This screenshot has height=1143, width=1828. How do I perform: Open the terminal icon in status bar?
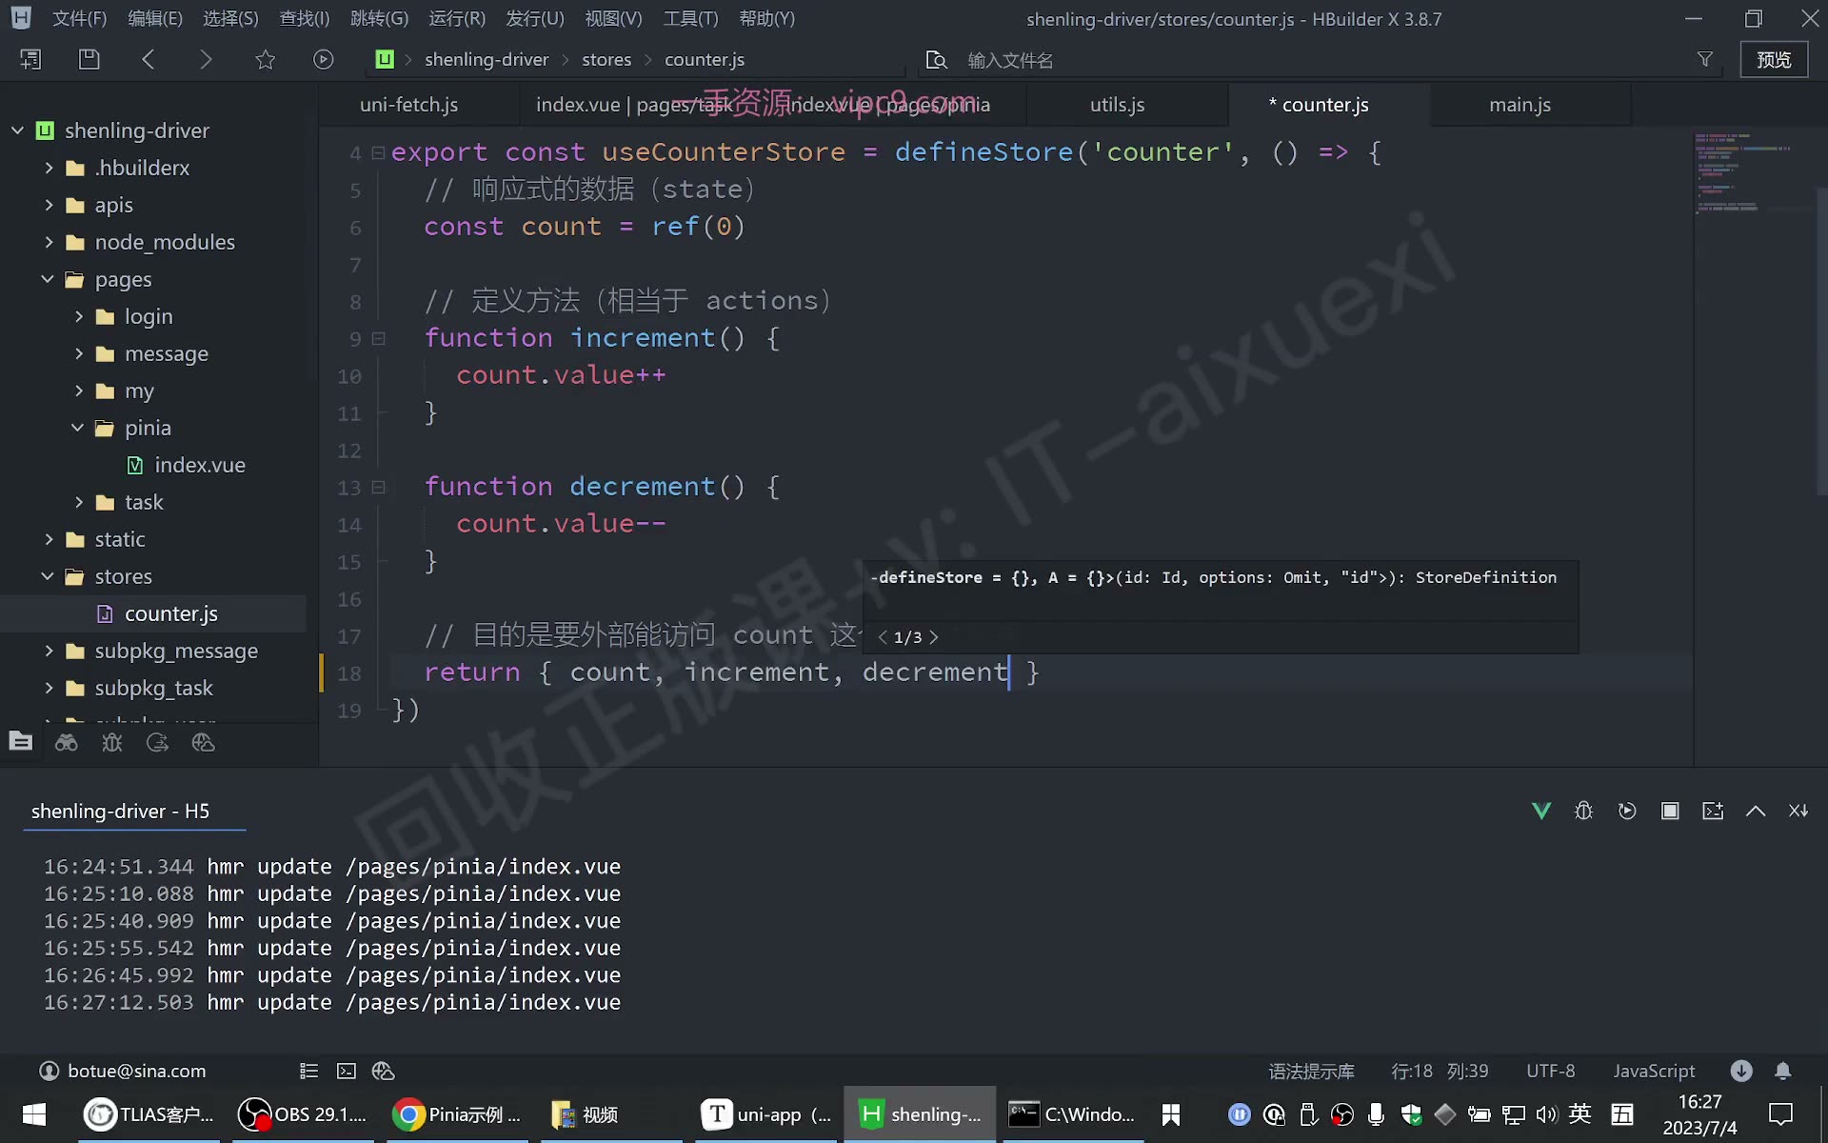(x=347, y=1071)
